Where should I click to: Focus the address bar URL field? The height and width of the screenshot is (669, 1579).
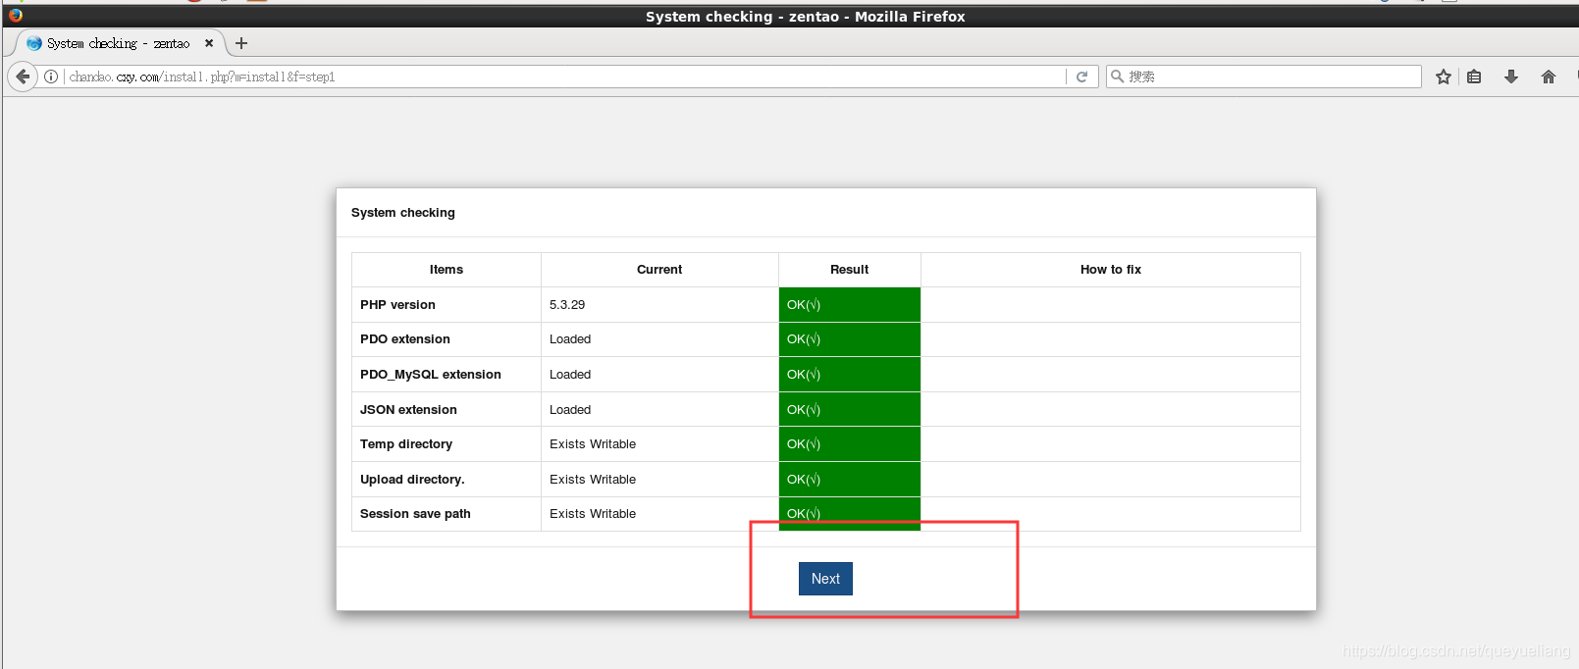point(565,77)
